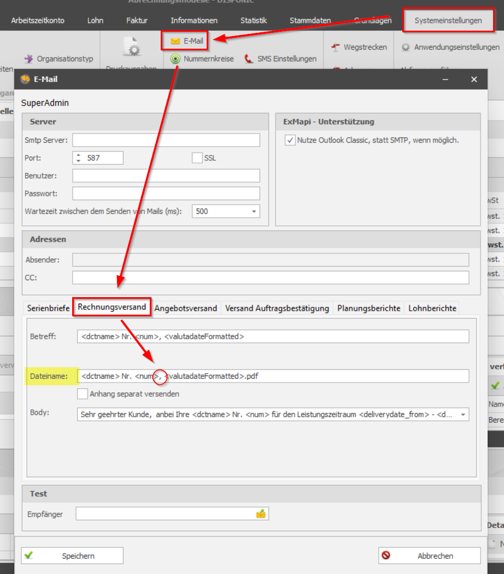Open E-Mail settings in the ribbon
504x574 pixels.
[186, 41]
